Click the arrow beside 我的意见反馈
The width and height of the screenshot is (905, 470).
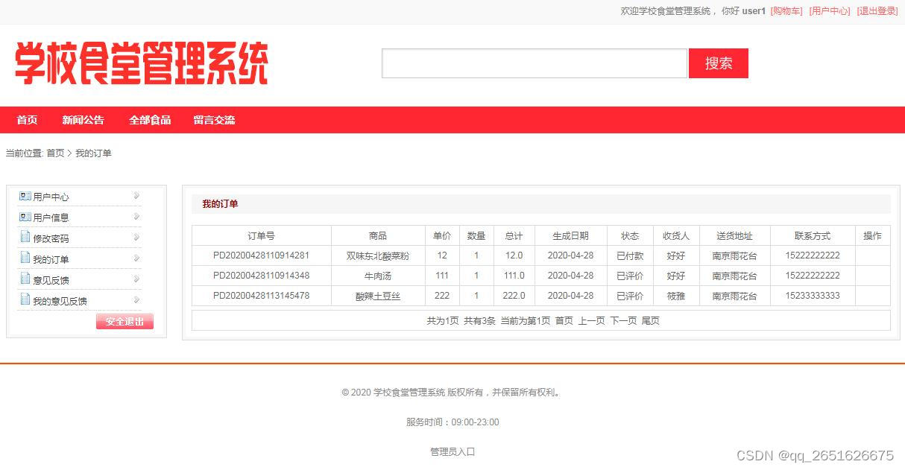136,300
